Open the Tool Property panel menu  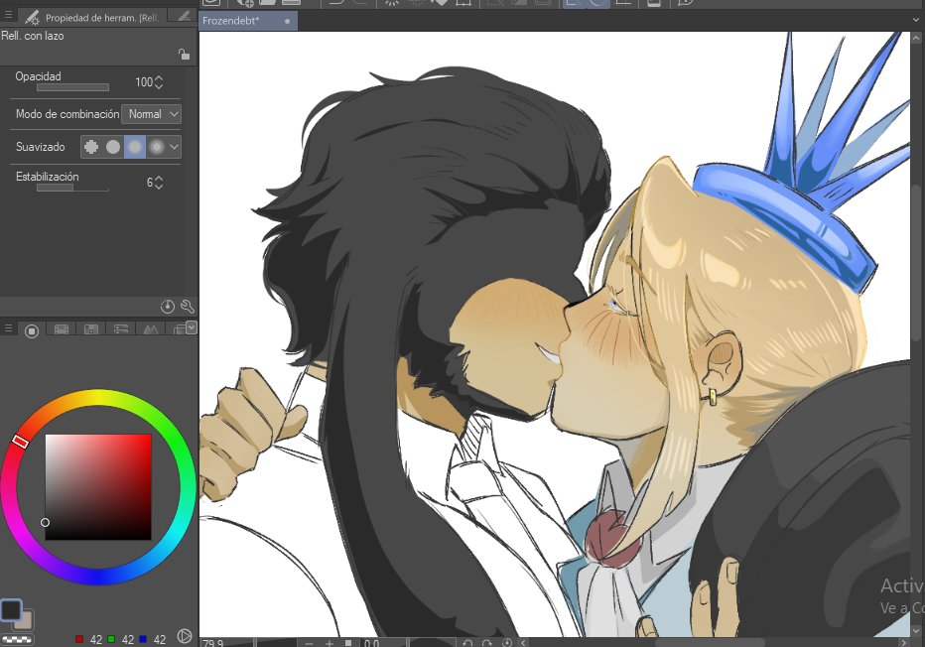(8, 15)
